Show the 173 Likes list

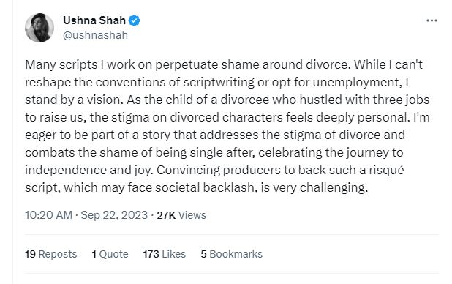pos(165,254)
